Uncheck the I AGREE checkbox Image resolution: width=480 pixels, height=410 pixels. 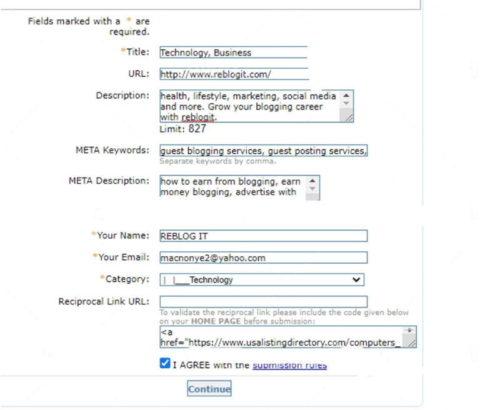pyautogui.click(x=165, y=364)
